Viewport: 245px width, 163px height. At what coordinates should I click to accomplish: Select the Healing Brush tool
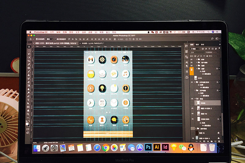point(29,68)
